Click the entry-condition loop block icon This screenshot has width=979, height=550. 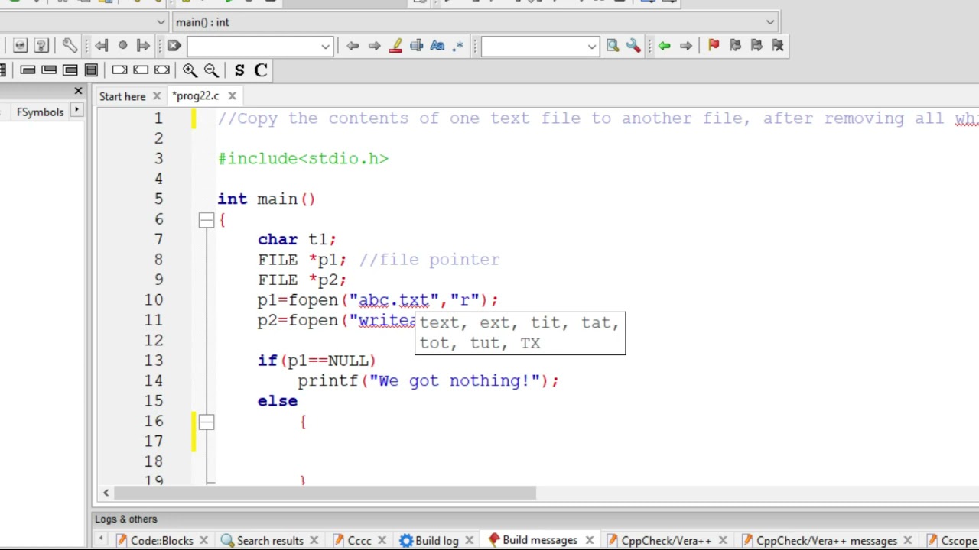coord(28,70)
